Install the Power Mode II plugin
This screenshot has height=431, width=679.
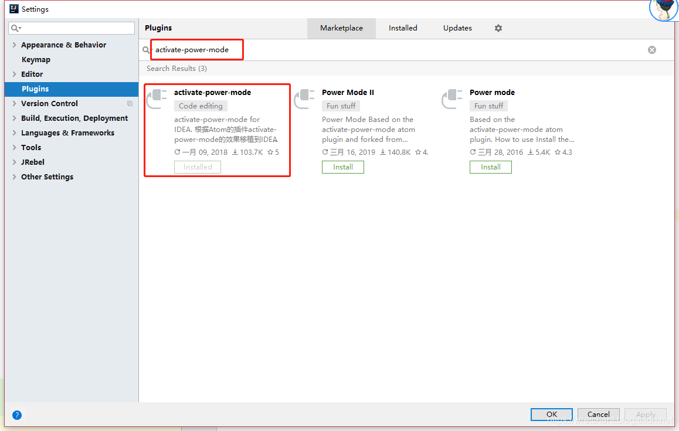click(x=343, y=167)
